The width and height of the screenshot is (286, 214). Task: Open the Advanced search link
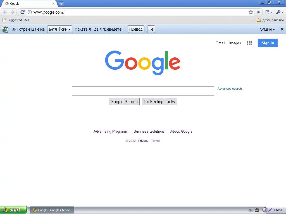(x=230, y=89)
